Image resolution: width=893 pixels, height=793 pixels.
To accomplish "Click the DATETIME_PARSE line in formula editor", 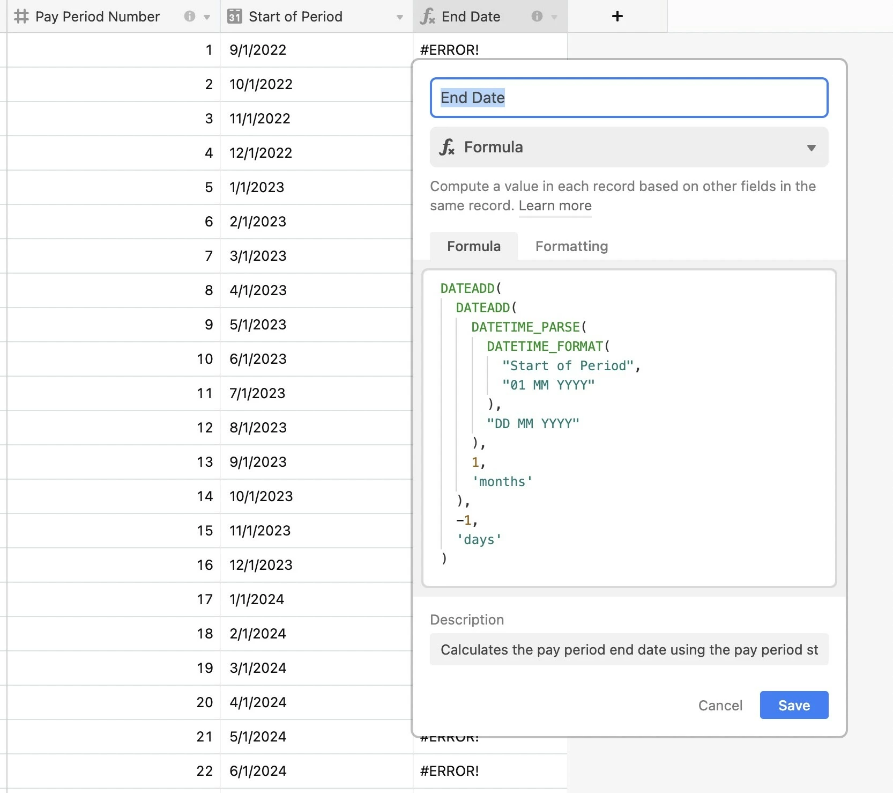I will 529,327.
